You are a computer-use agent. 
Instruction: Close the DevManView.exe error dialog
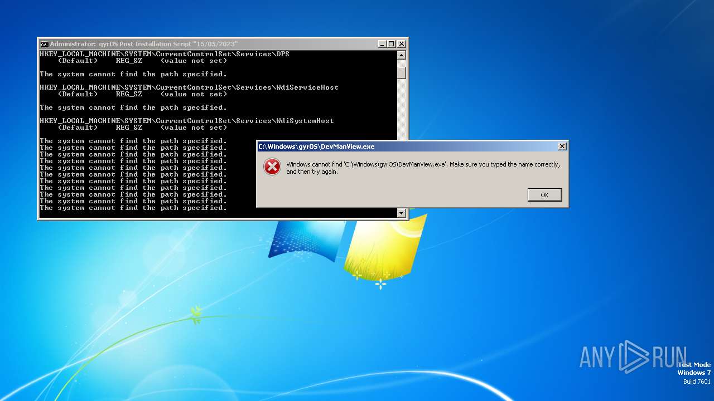point(562,146)
